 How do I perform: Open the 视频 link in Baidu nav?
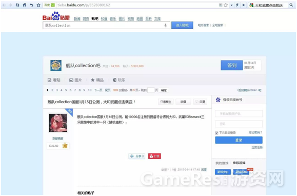coord(131,18)
